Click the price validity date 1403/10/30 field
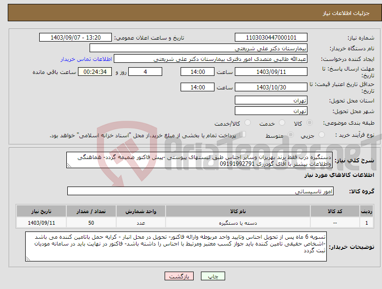382x289 pixels. coord(271,87)
